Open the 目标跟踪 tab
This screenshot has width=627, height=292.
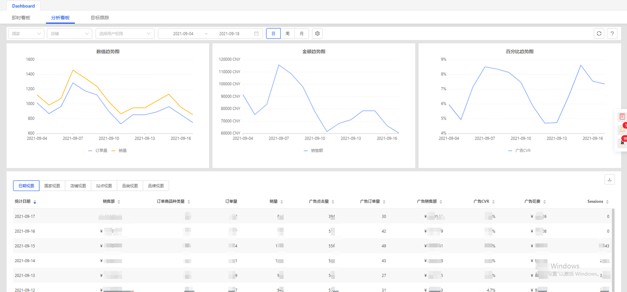100,18
